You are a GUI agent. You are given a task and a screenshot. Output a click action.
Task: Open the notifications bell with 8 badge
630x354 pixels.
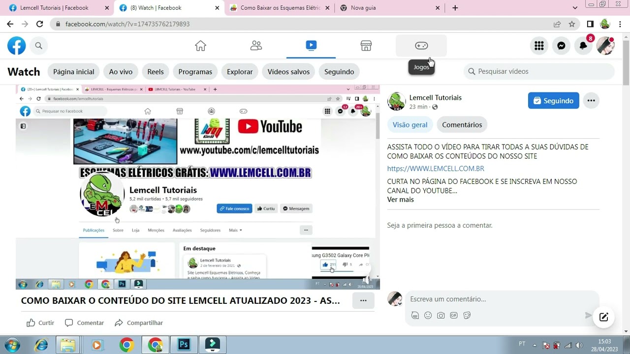click(x=583, y=46)
